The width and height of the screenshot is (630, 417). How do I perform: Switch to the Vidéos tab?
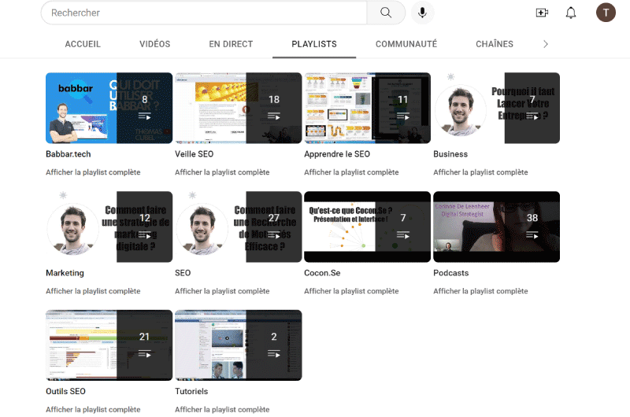tap(154, 44)
